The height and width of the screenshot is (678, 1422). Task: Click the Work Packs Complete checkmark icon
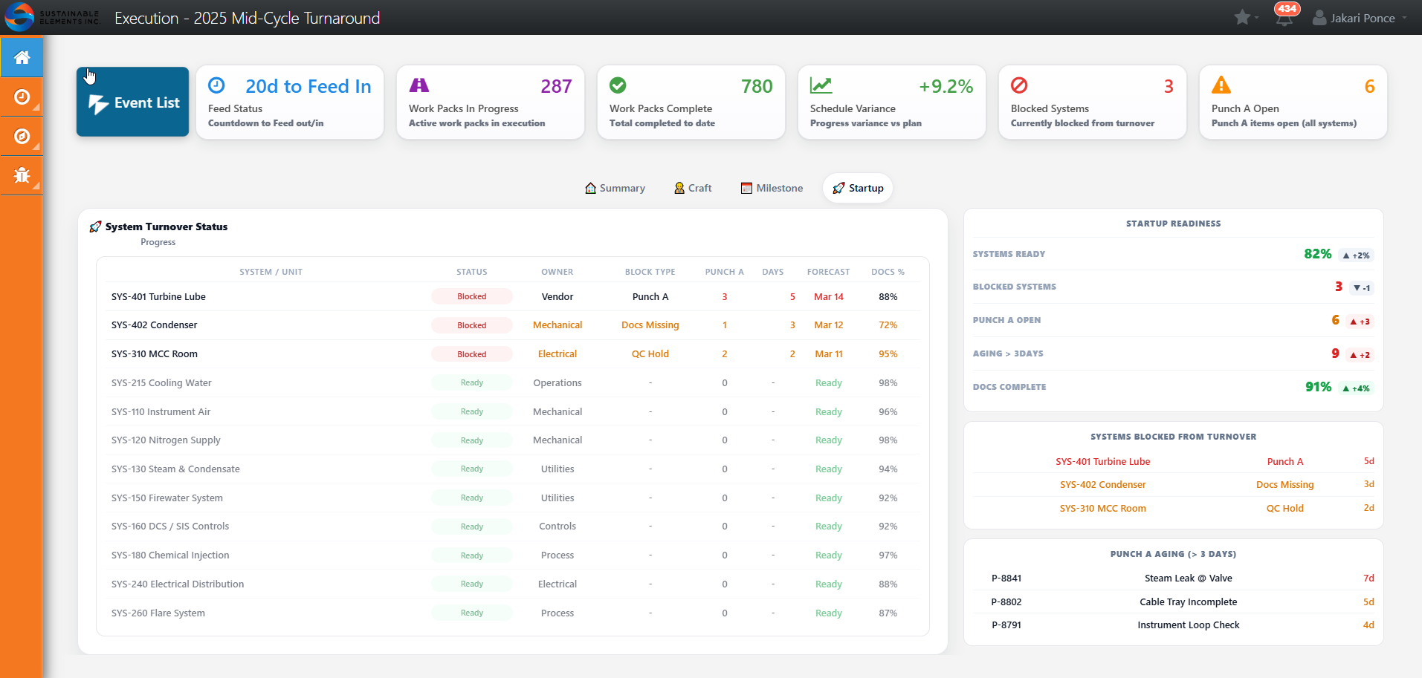coord(618,85)
